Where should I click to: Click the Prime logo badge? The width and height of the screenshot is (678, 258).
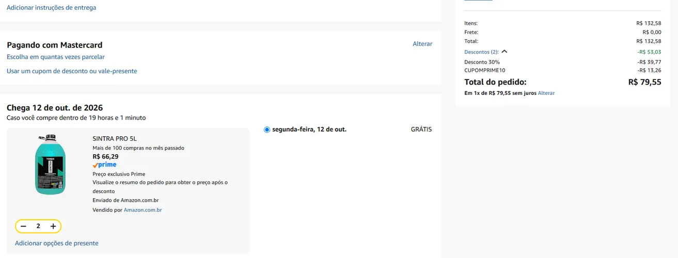(x=104, y=165)
